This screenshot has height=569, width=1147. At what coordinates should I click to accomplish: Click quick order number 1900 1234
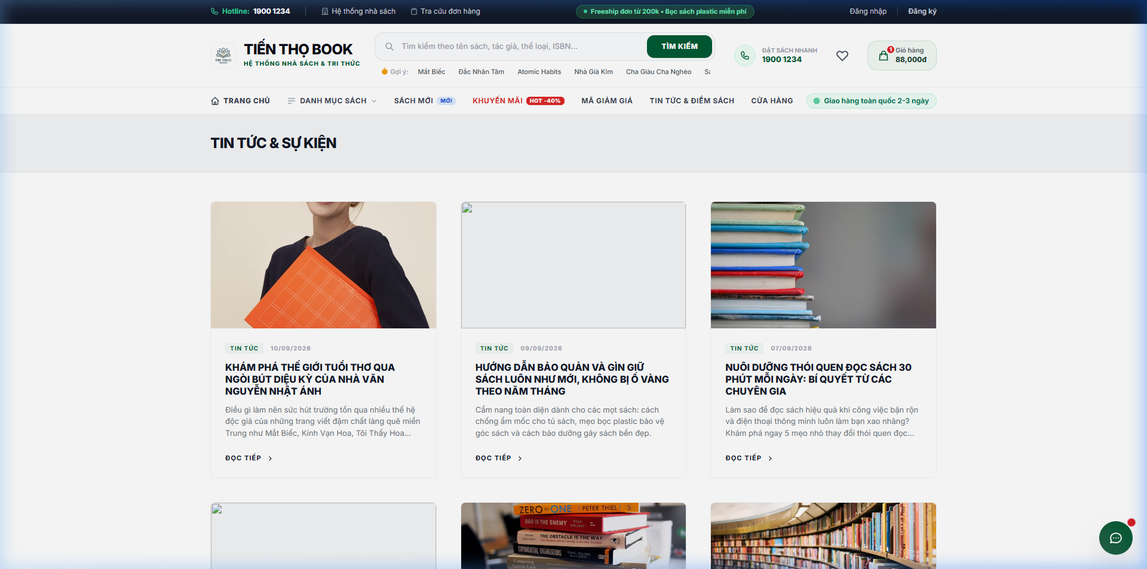pos(782,60)
